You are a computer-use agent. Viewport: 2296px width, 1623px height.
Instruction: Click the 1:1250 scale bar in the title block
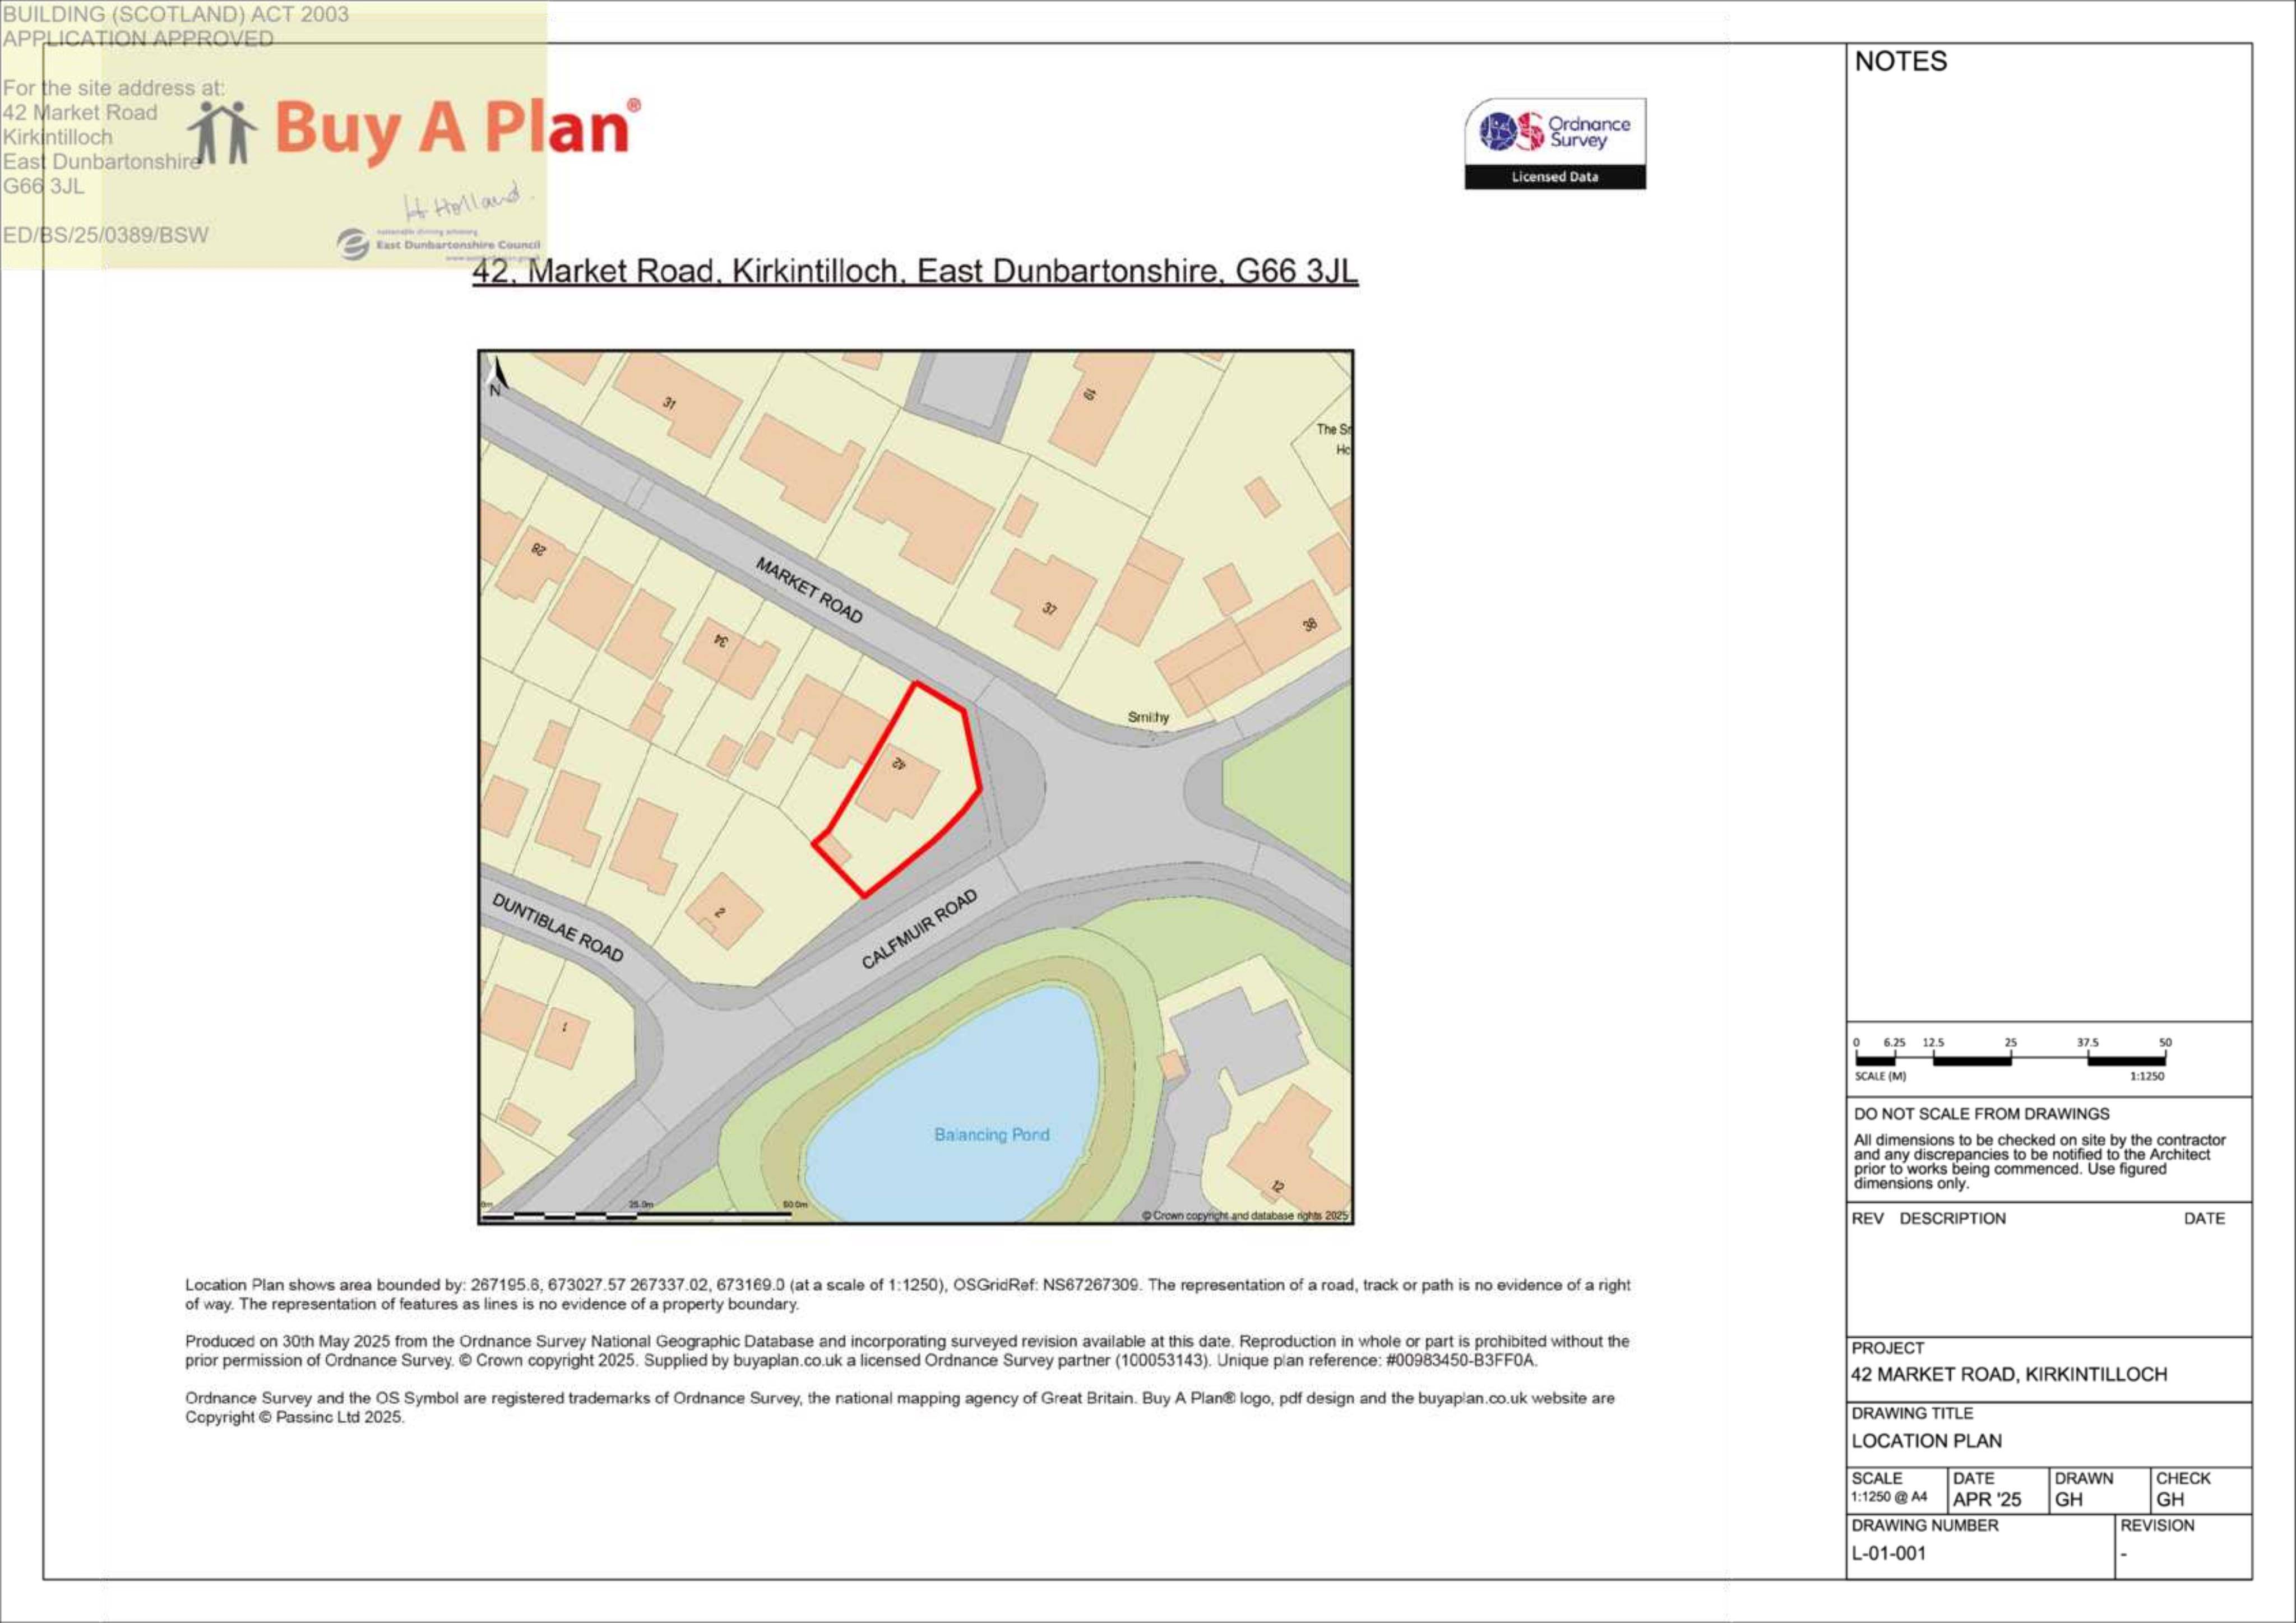pos(2010,1059)
